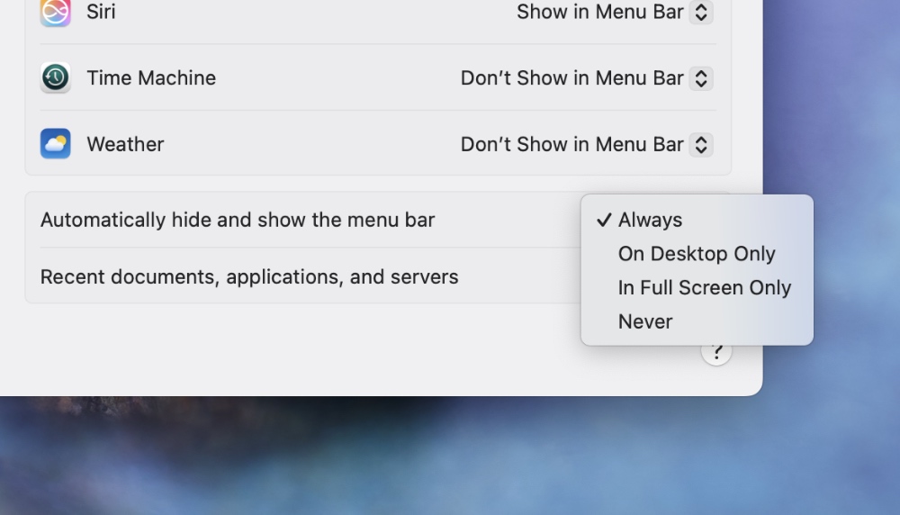
Task: Open the help question mark button
Action: [x=716, y=353]
